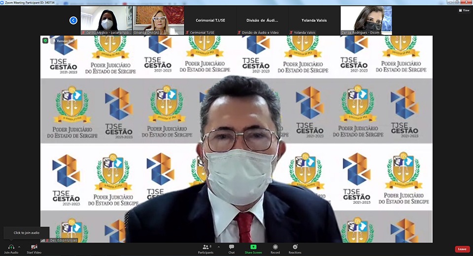
Task: Select Gilvanda Chagas video thumbnail
Action: pos(158,20)
